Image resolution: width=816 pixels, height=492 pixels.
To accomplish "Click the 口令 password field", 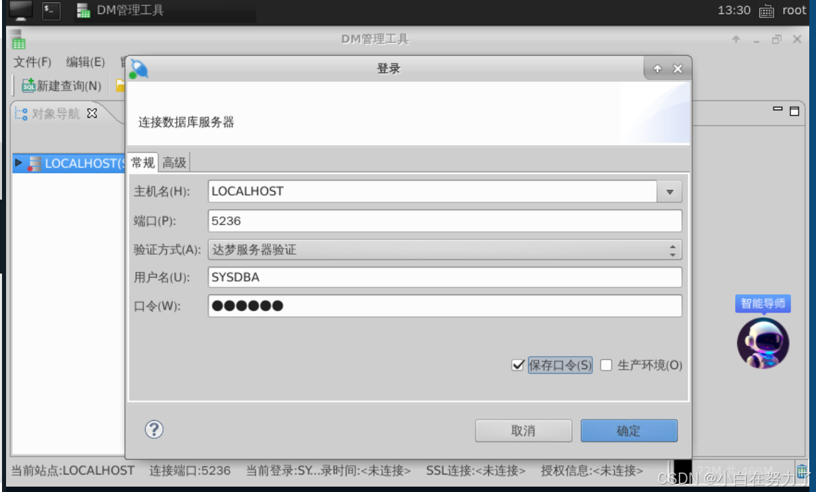I will coord(445,306).
